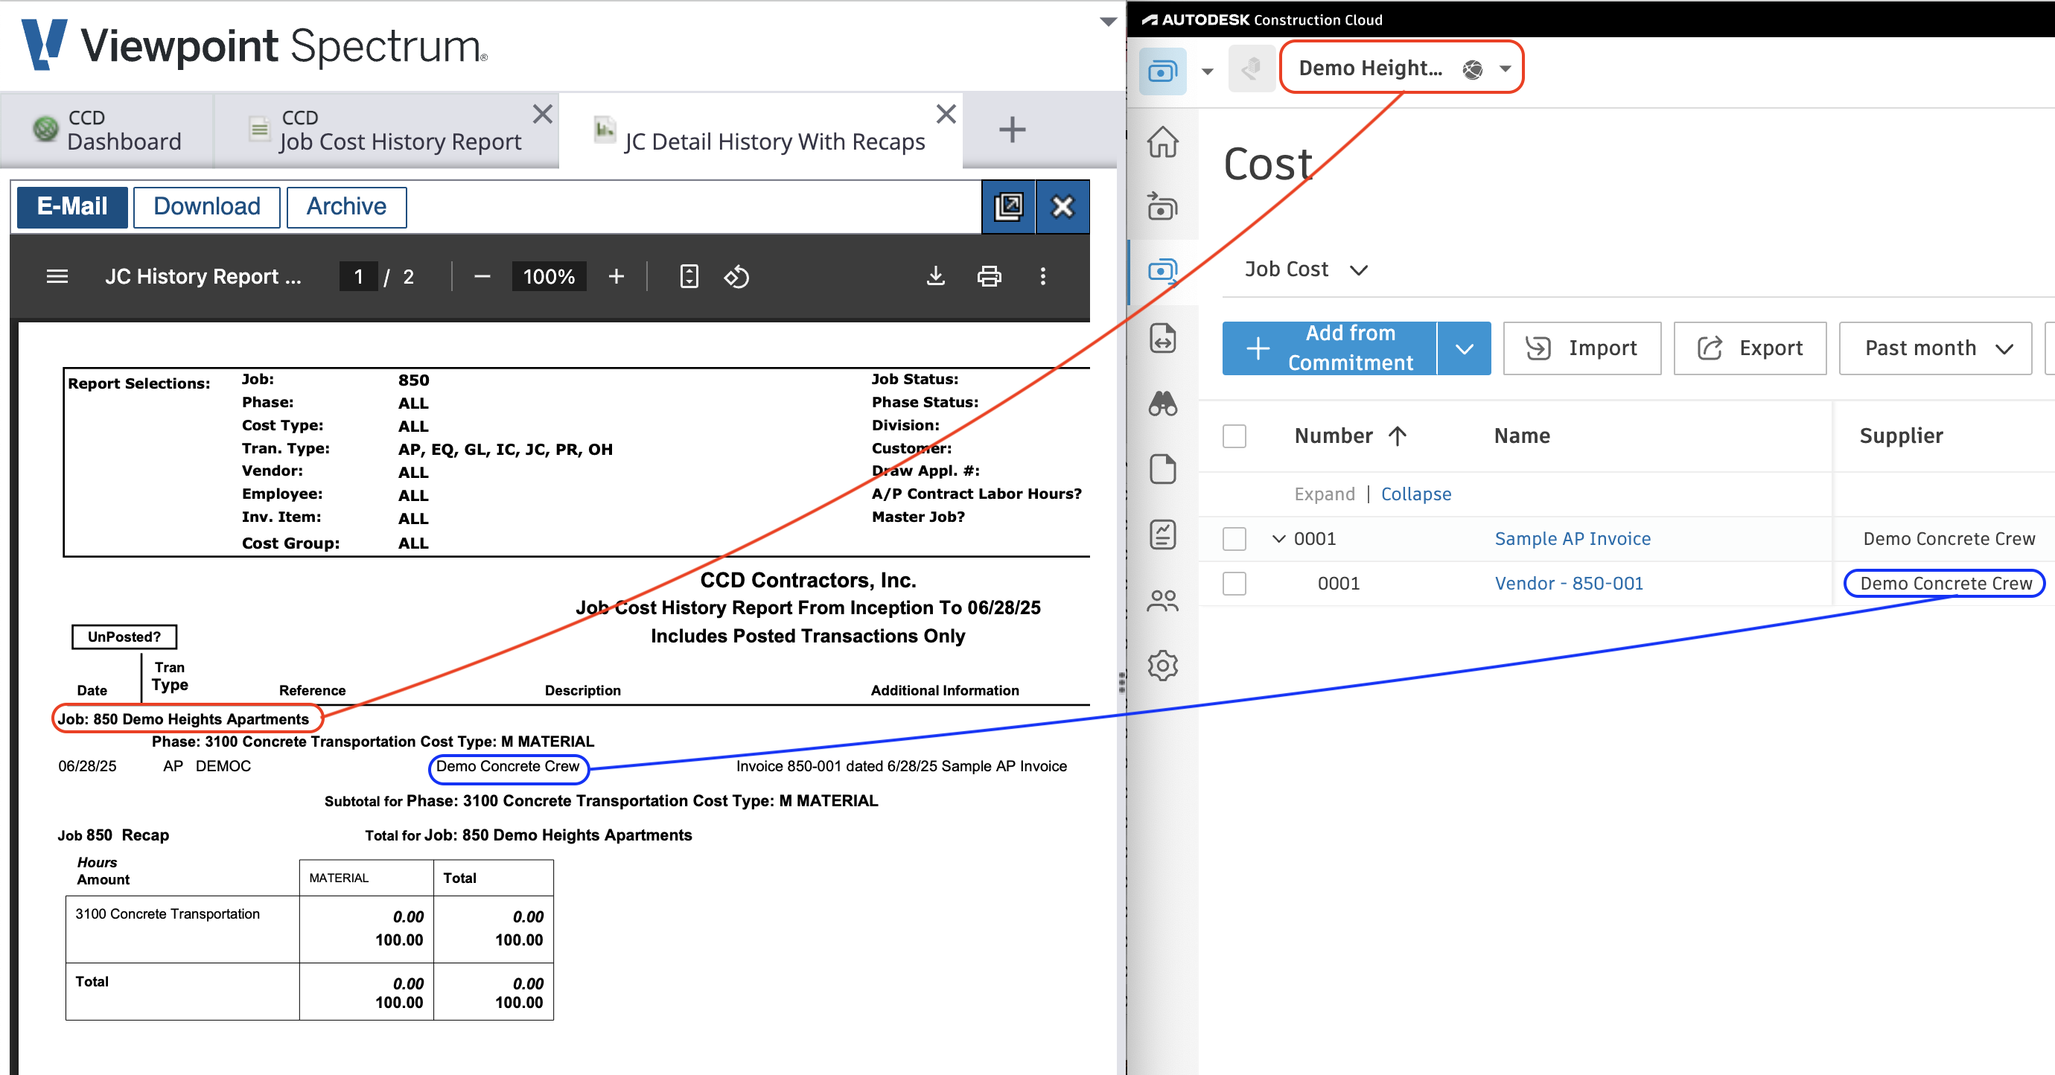Viewport: 2055px width, 1075px height.
Task: Open the PDF sidebar hamburger menu
Action: coord(57,277)
